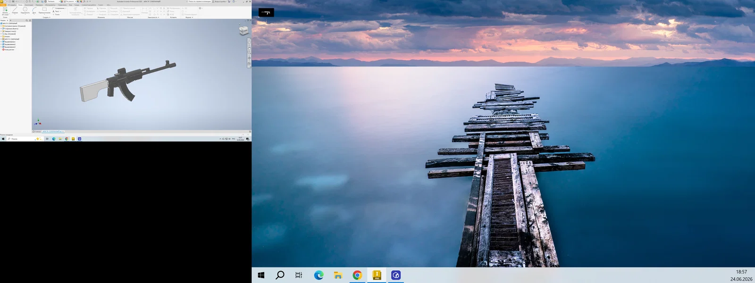
Task: Pick the Point (Точка) sketch tool
Action: (x=56, y=15)
